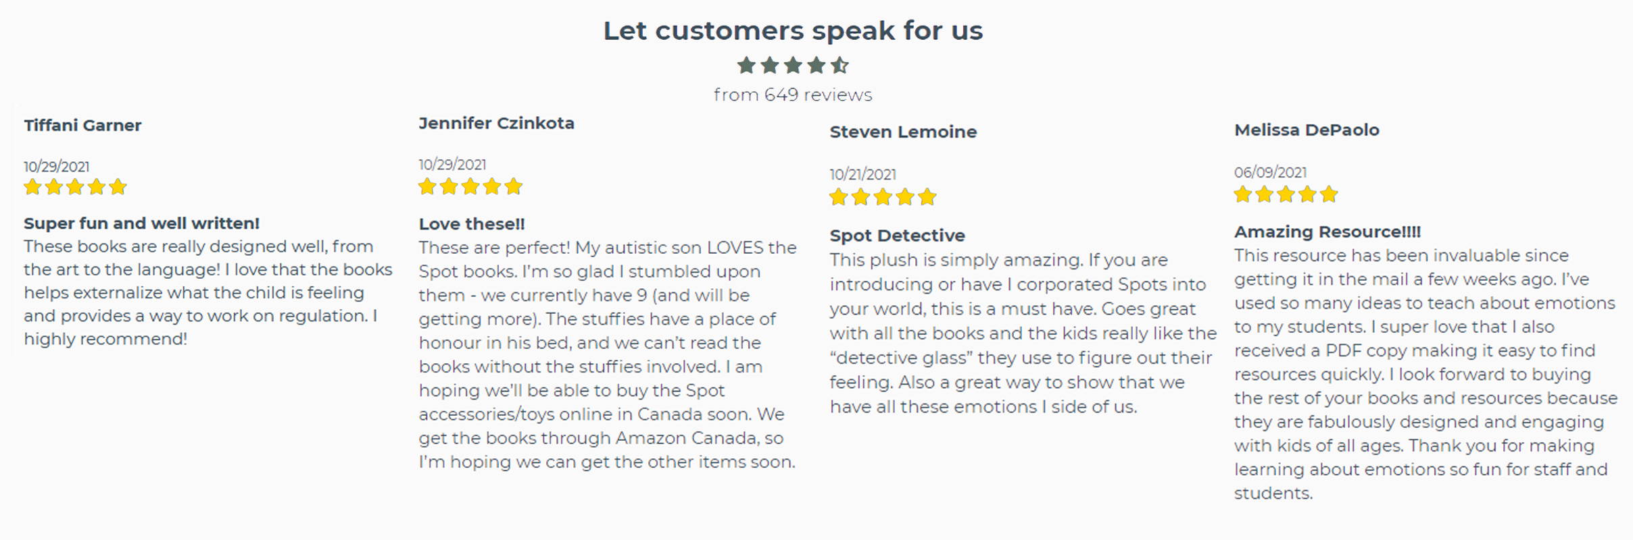Open the 'Amazing Resource!!!!' review title
This screenshot has width=1633, height=540.
1327,232
